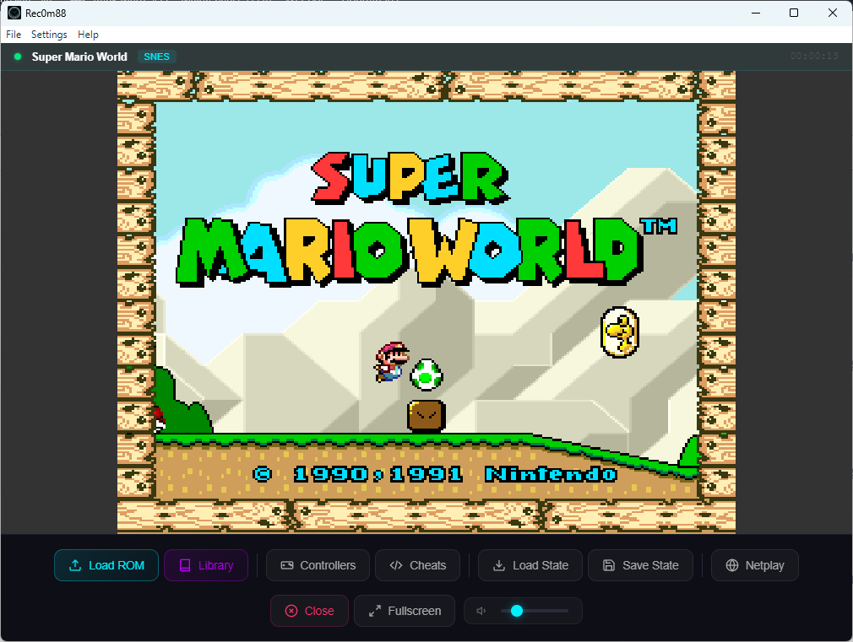
Task: Click the red Close circle-x icon
Action: coord(291,611)
